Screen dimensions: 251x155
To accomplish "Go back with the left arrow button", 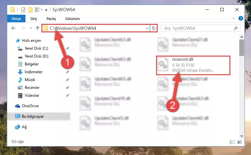I will pyautogui.click(x=13, y=28).
